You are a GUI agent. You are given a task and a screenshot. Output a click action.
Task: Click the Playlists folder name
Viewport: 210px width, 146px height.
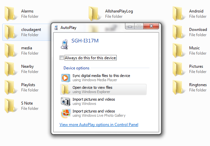[x=28, y=85]
